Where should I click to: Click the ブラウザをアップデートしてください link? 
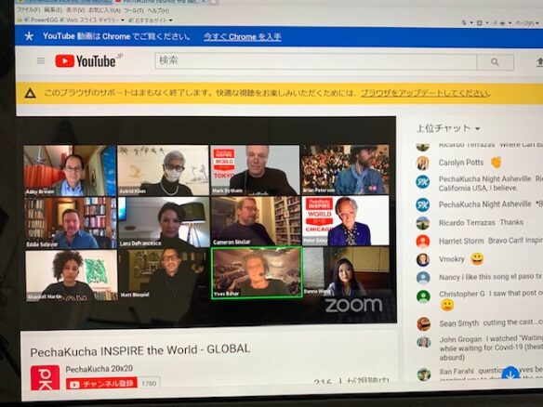tap(425, 93)
